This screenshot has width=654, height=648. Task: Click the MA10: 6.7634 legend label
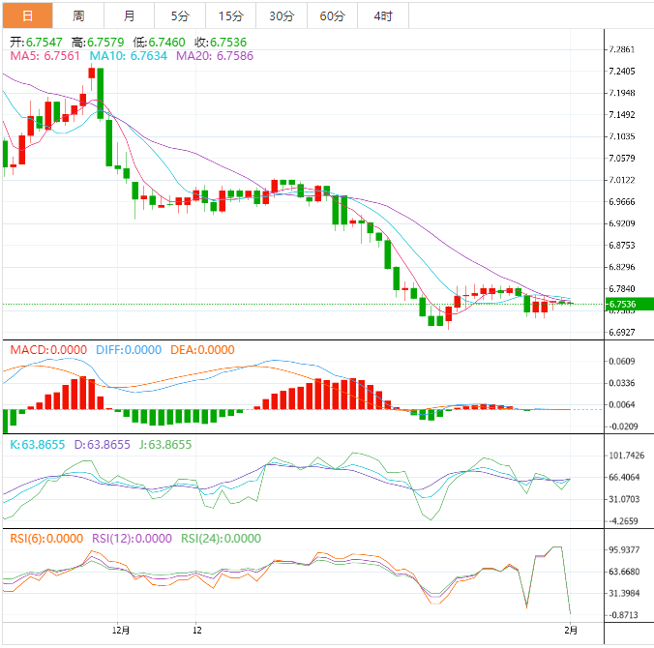[128, 57]
